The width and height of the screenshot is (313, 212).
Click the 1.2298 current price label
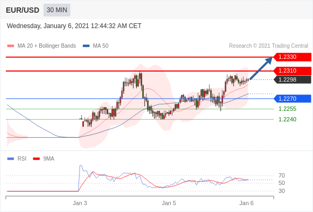pos(292,79)
